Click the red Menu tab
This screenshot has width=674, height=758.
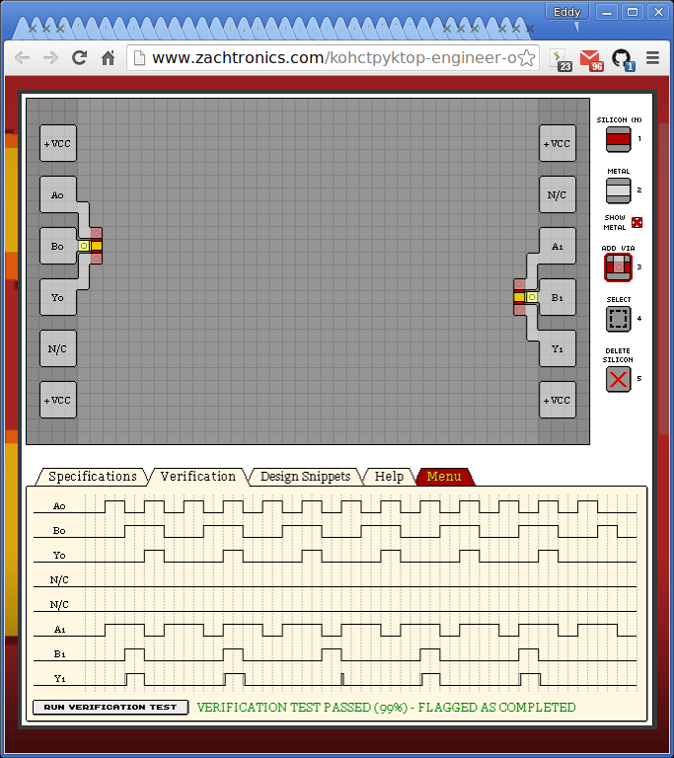(444, 477)
